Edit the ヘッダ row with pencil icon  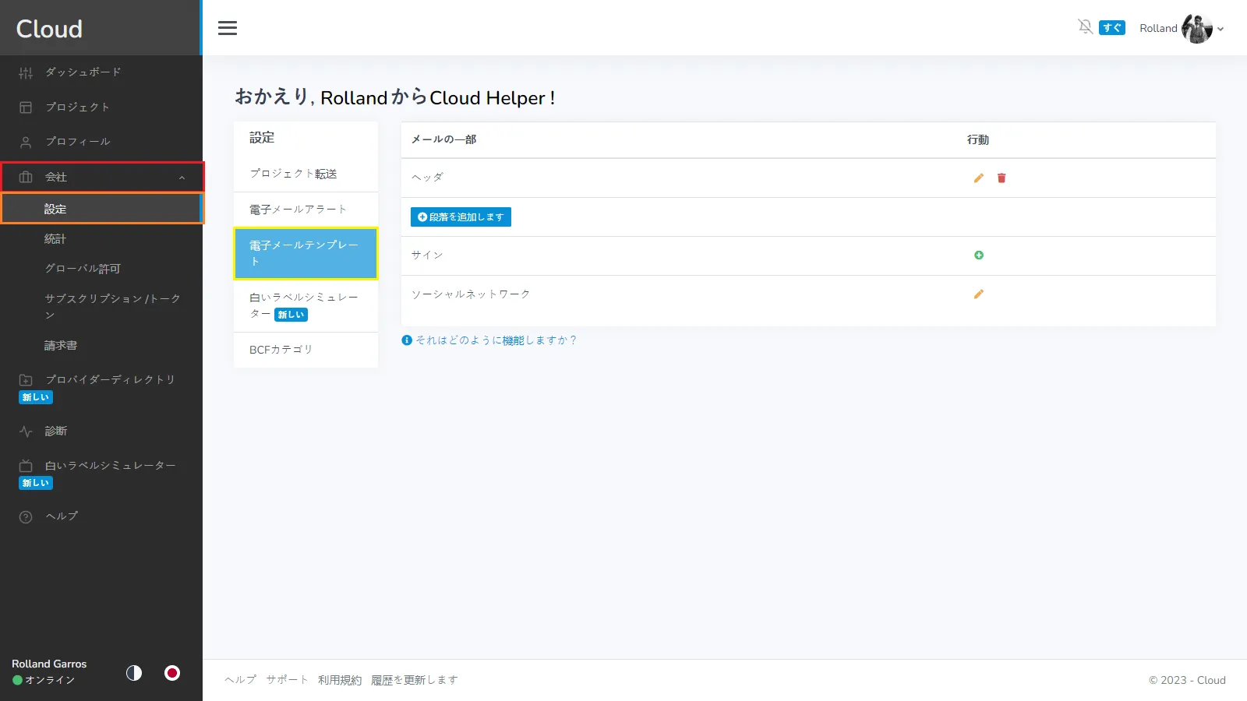[978, 178]
